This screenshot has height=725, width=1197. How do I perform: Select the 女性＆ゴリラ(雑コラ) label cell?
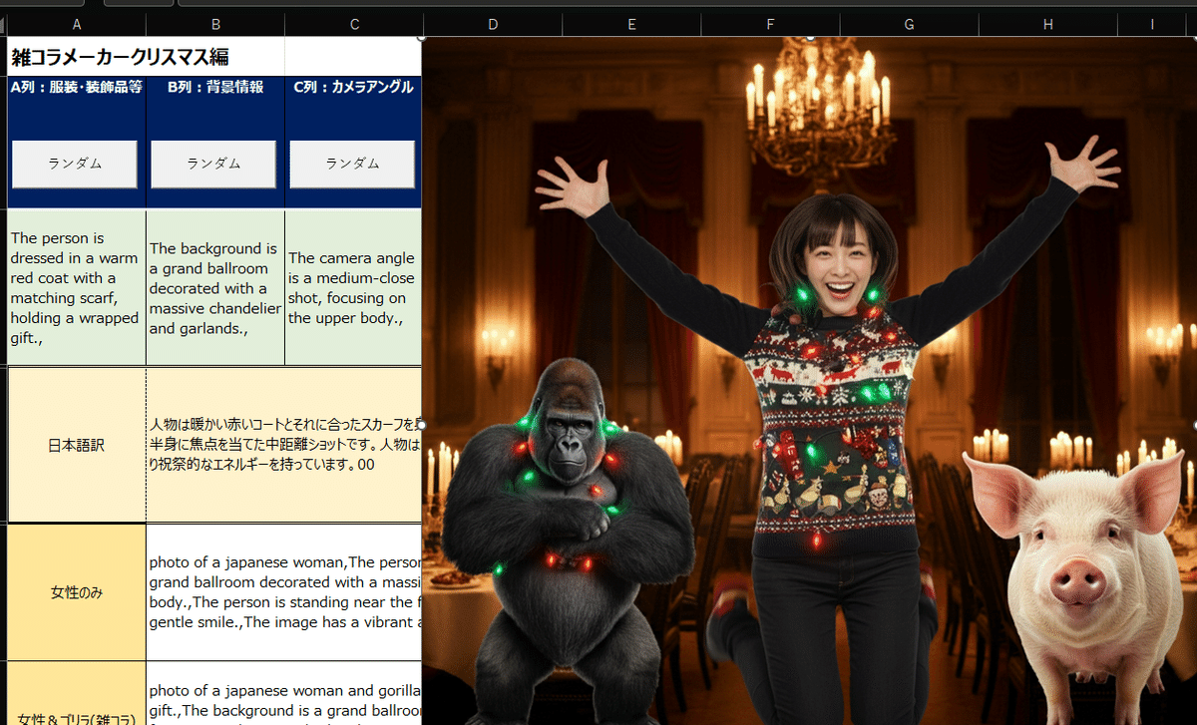click(x=77, y=693)
